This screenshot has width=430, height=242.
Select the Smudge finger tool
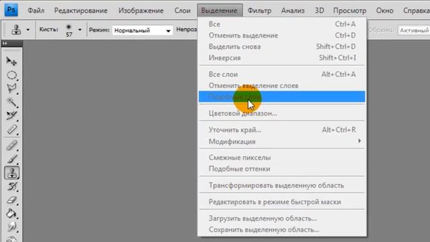(x=11, y=227)
